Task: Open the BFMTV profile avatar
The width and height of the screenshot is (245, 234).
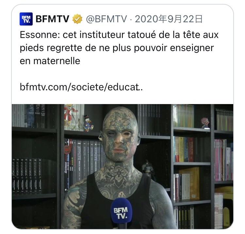Action: click(26, 19)
